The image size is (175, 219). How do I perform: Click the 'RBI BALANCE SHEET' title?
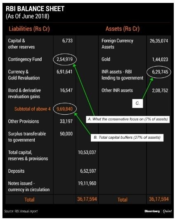(35, 9)
